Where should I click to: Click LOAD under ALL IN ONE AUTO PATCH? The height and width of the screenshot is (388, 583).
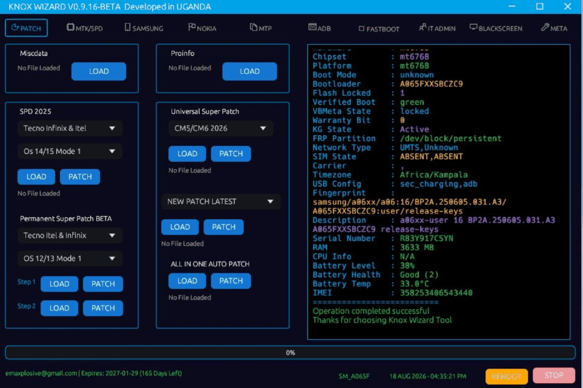187,281
